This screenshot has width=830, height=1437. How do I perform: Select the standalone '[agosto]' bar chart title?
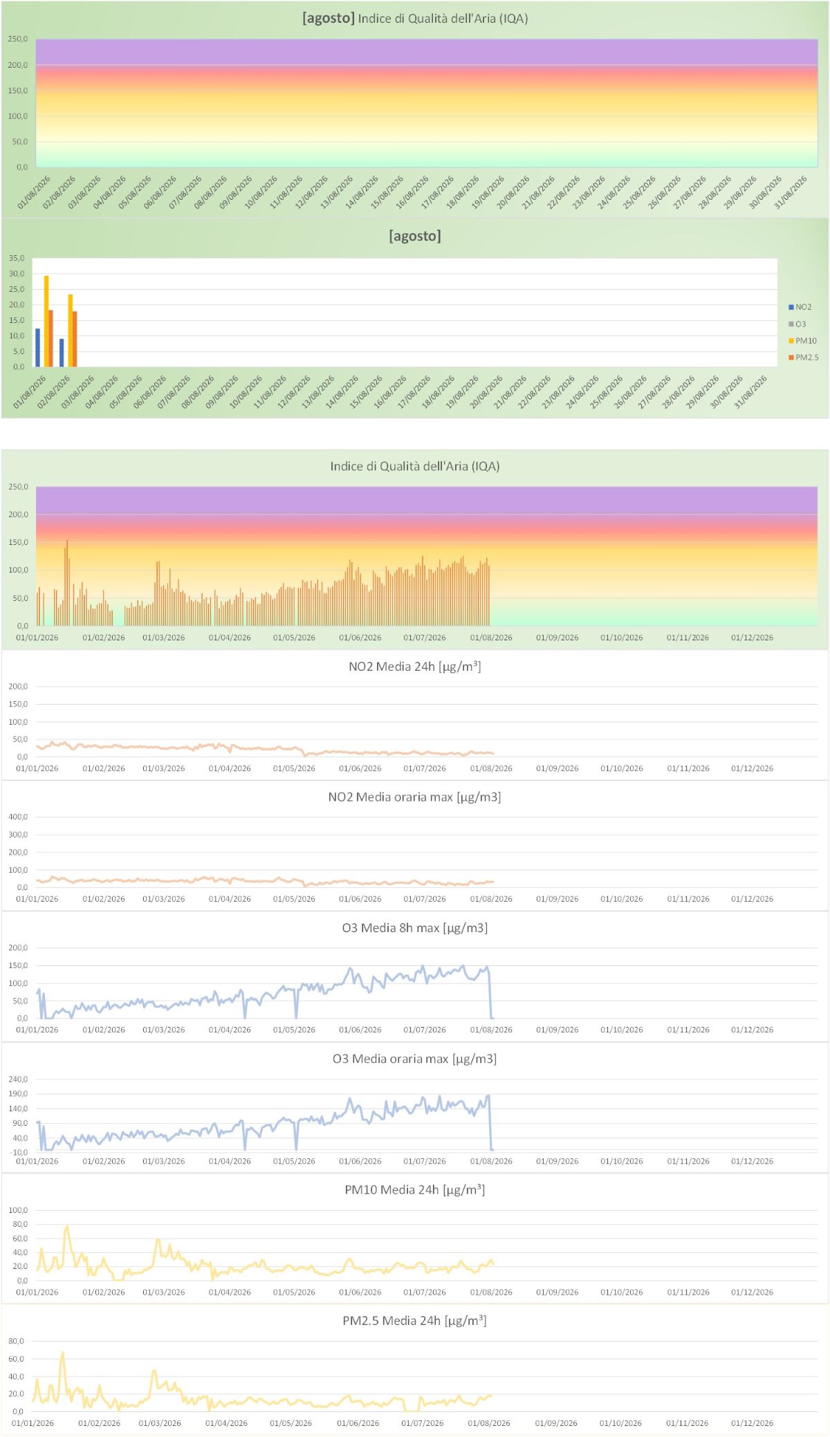[415, 236]
